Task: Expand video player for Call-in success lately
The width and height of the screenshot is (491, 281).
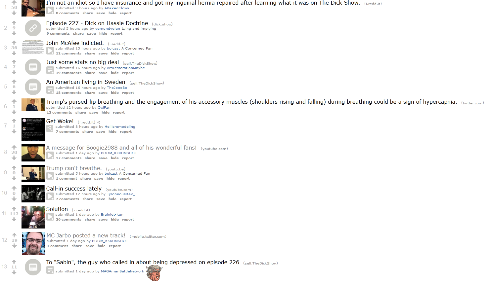Action: pyautogui.click(x=50, y=196)
